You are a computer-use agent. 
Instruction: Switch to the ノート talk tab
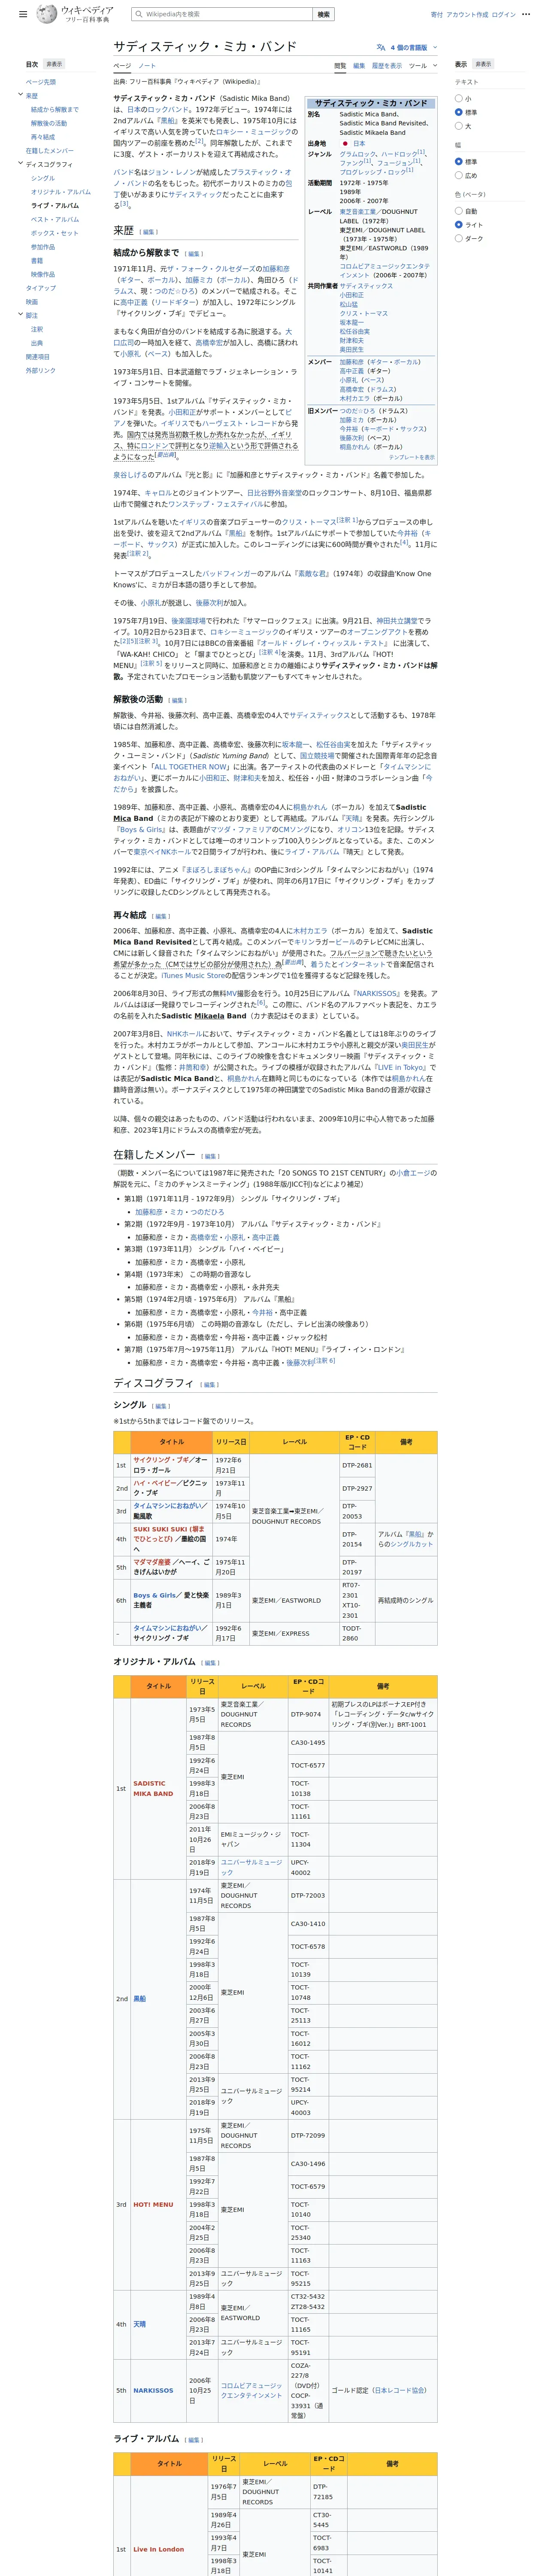(147, 66)
